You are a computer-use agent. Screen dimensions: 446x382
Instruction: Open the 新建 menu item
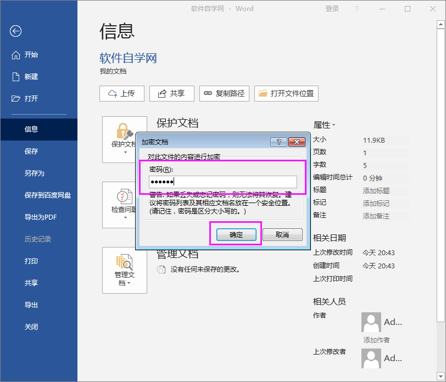(x=31, y=76)
